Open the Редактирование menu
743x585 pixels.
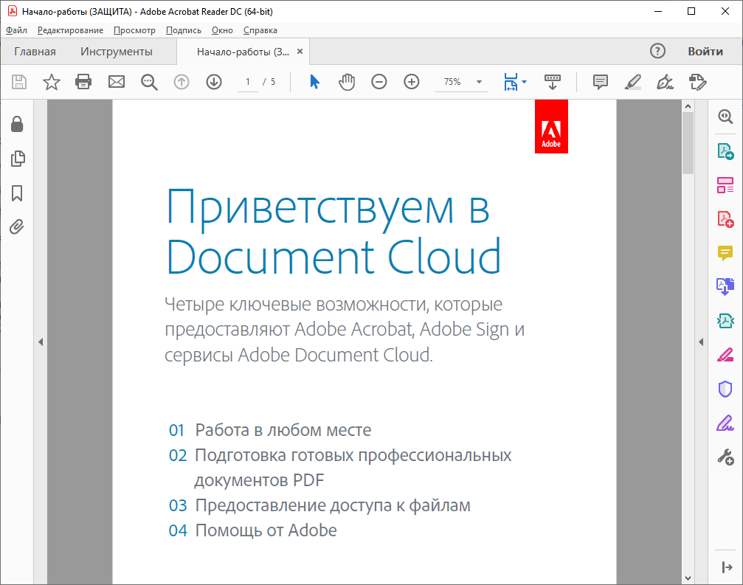(x=70, y=30)
